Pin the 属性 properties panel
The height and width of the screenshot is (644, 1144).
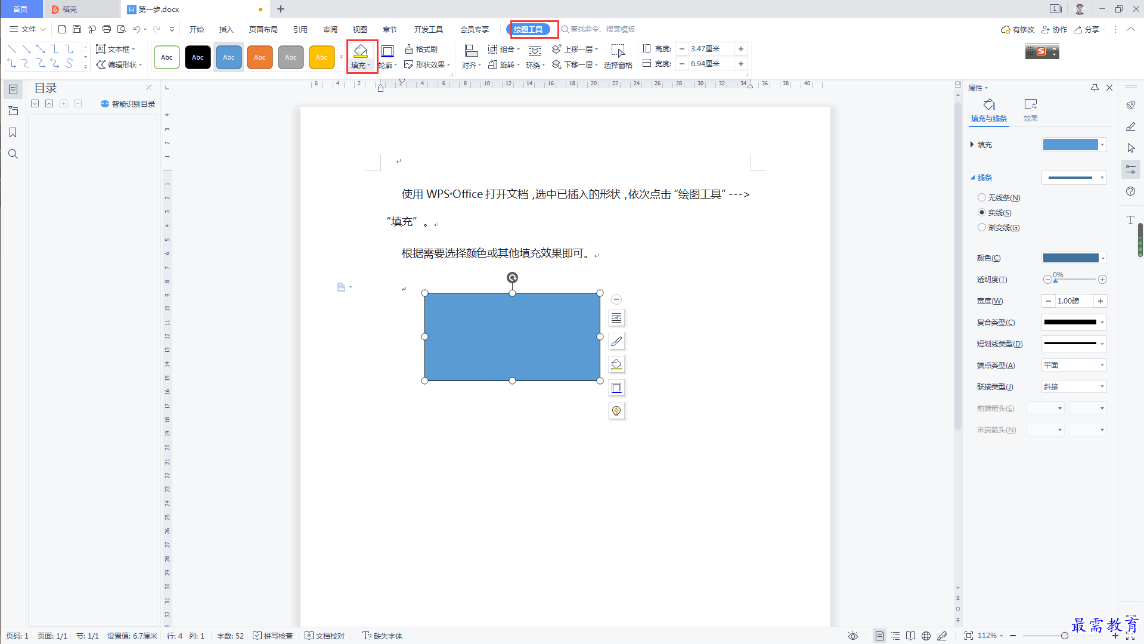(1095, 88)
